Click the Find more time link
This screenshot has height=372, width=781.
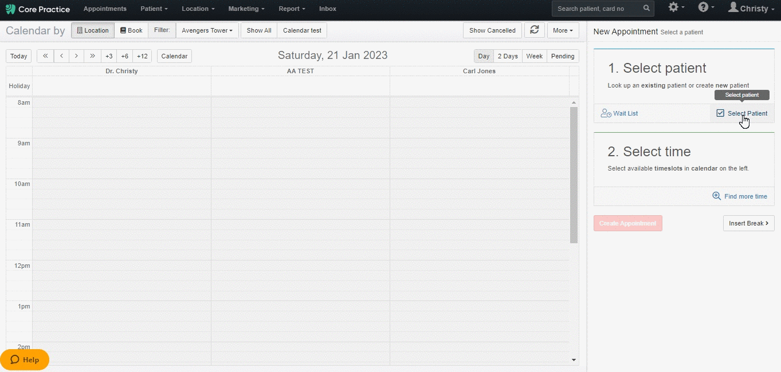[745, 196]
